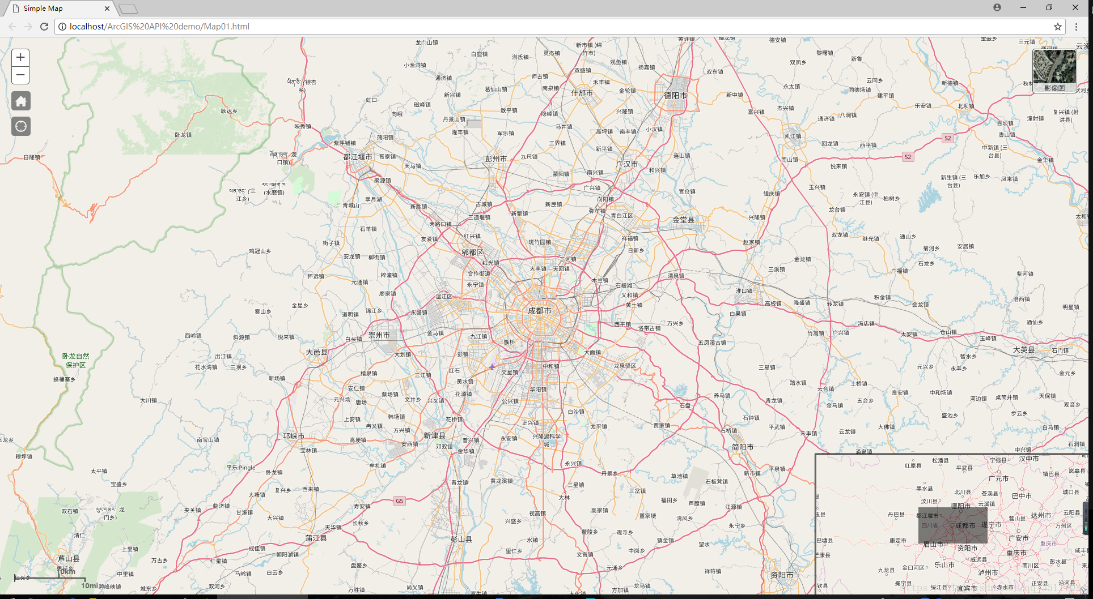Click the S2 shield near 回龙镇
Viewport: 1093px width, 599px height.
tap(908, 157)
